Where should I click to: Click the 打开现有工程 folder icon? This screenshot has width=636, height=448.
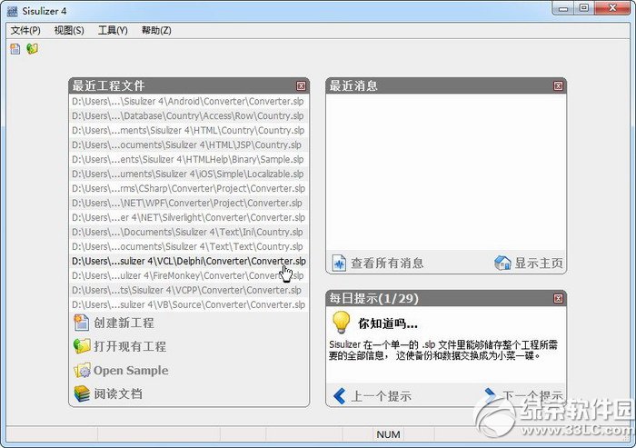click(82, 346)
